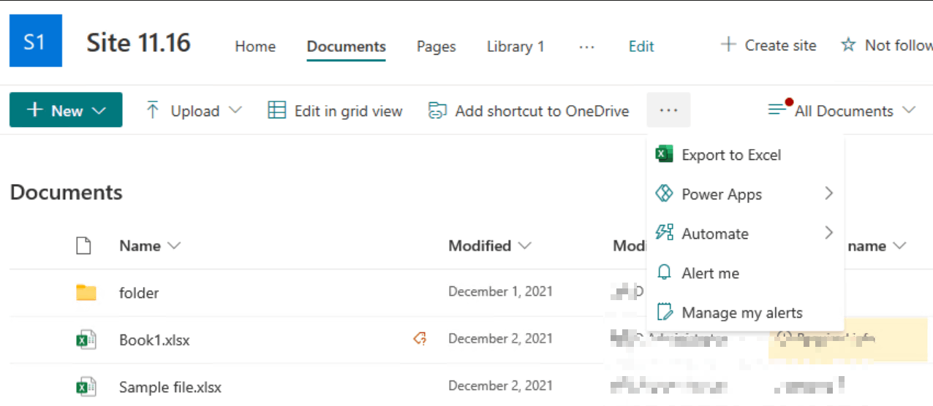933x406 pixels.
Task: Select the Documents navigation tab
Action: click(347, 46)
